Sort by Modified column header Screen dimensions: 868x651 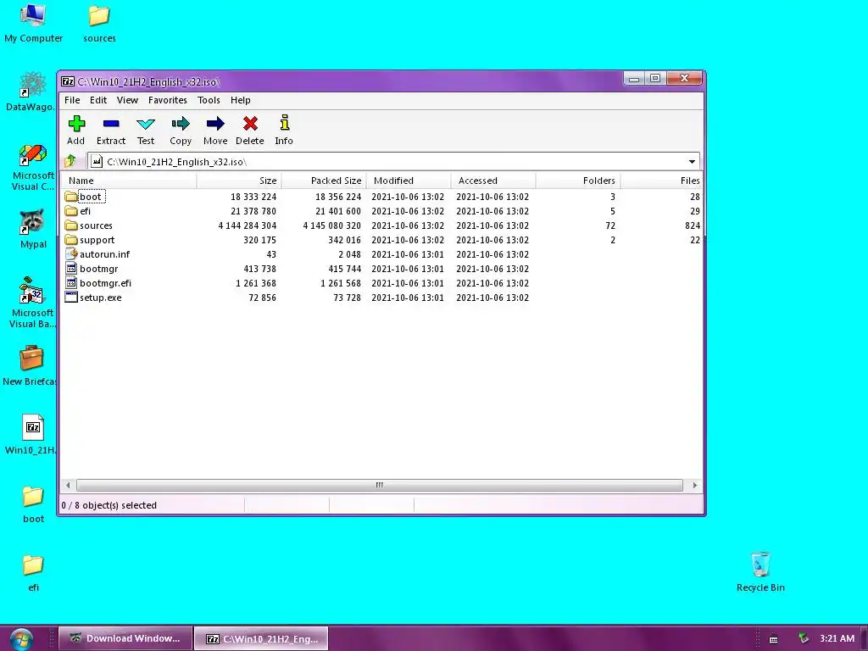[409, 181]
